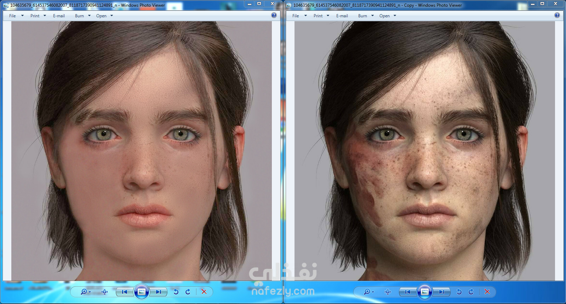566x304 pixels.
Task: Rotate counterclockwise in left viewer
Action: (176, 292)
